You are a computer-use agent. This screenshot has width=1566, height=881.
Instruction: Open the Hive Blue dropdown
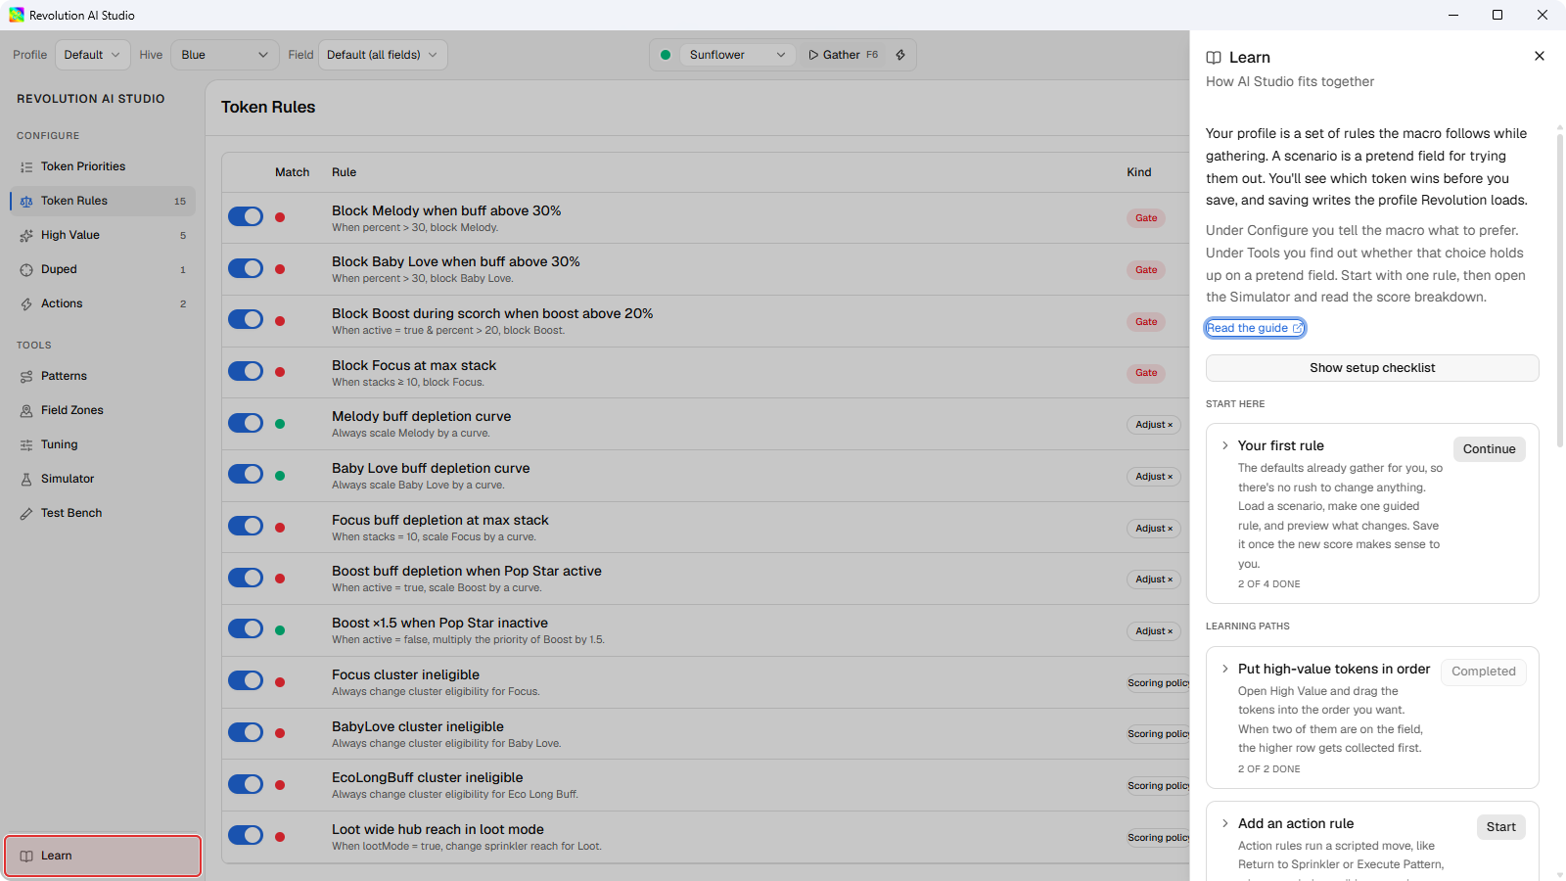224,55
